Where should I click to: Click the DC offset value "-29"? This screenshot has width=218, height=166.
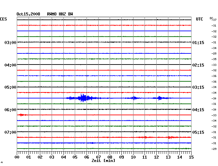[x=214, y=149]
